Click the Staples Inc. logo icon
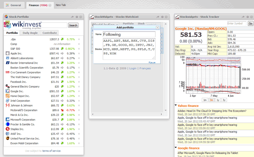Viewport: 254px width, 157px height. (x=8, y=129)
